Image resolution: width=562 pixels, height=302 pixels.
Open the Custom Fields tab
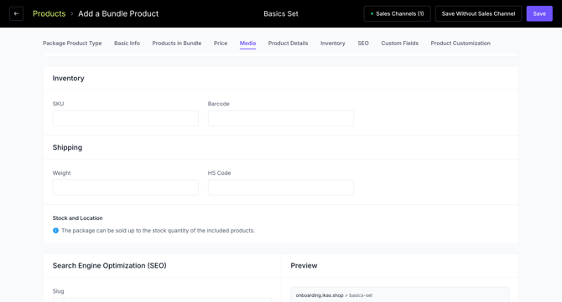coord(399,44)
